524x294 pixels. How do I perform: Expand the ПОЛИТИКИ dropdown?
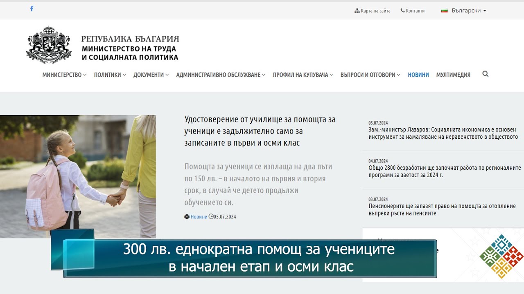(107, 75)
